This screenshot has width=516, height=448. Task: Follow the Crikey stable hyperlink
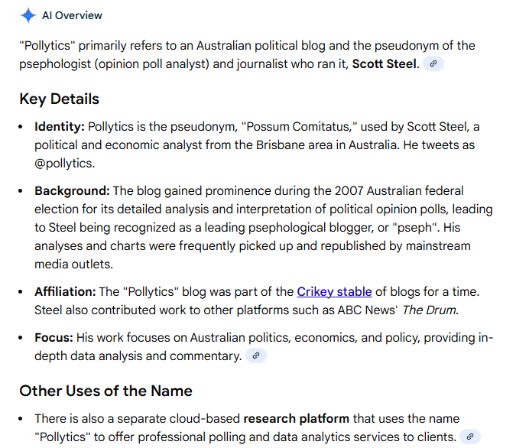click(334, 291)
